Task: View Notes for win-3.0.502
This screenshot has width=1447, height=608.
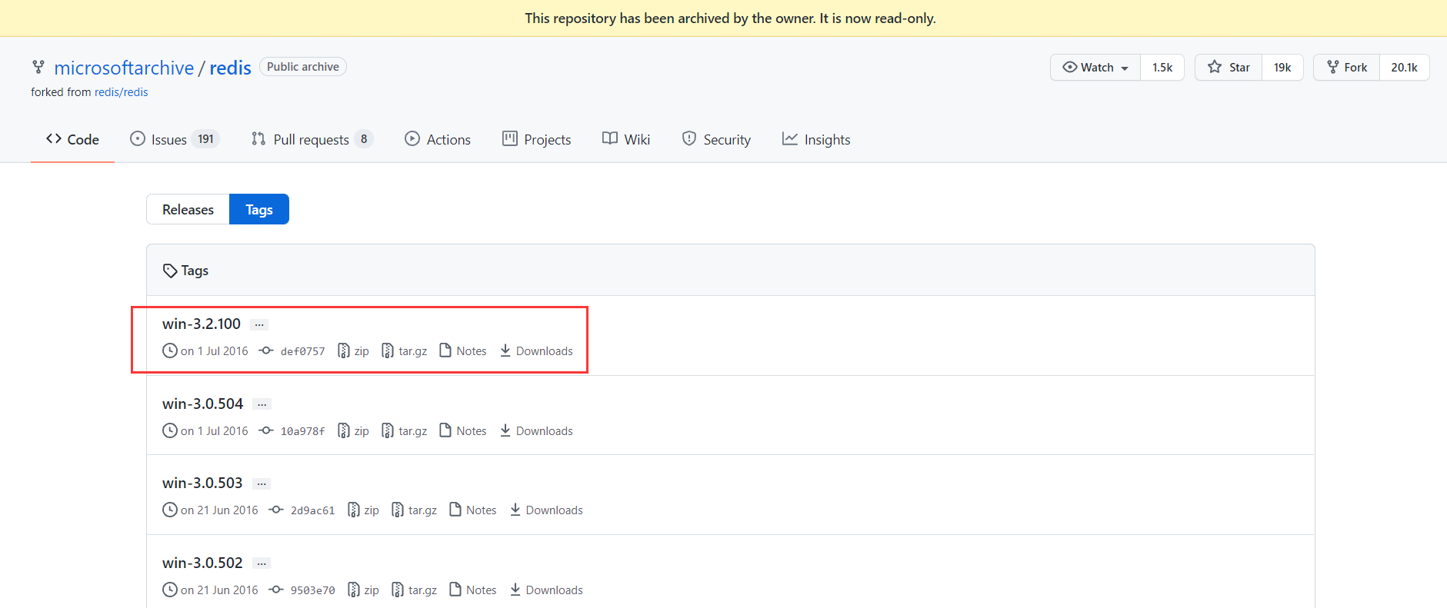Action: (473, 590)
